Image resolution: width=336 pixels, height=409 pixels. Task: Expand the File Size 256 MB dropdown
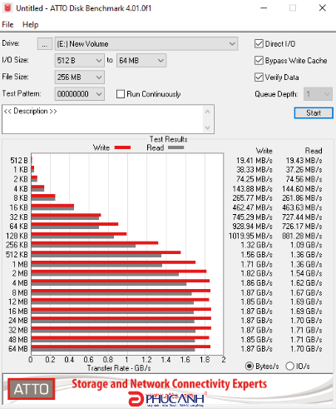80,77
